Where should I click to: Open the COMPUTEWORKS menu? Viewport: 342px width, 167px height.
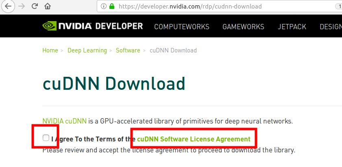tap(182, 27)
